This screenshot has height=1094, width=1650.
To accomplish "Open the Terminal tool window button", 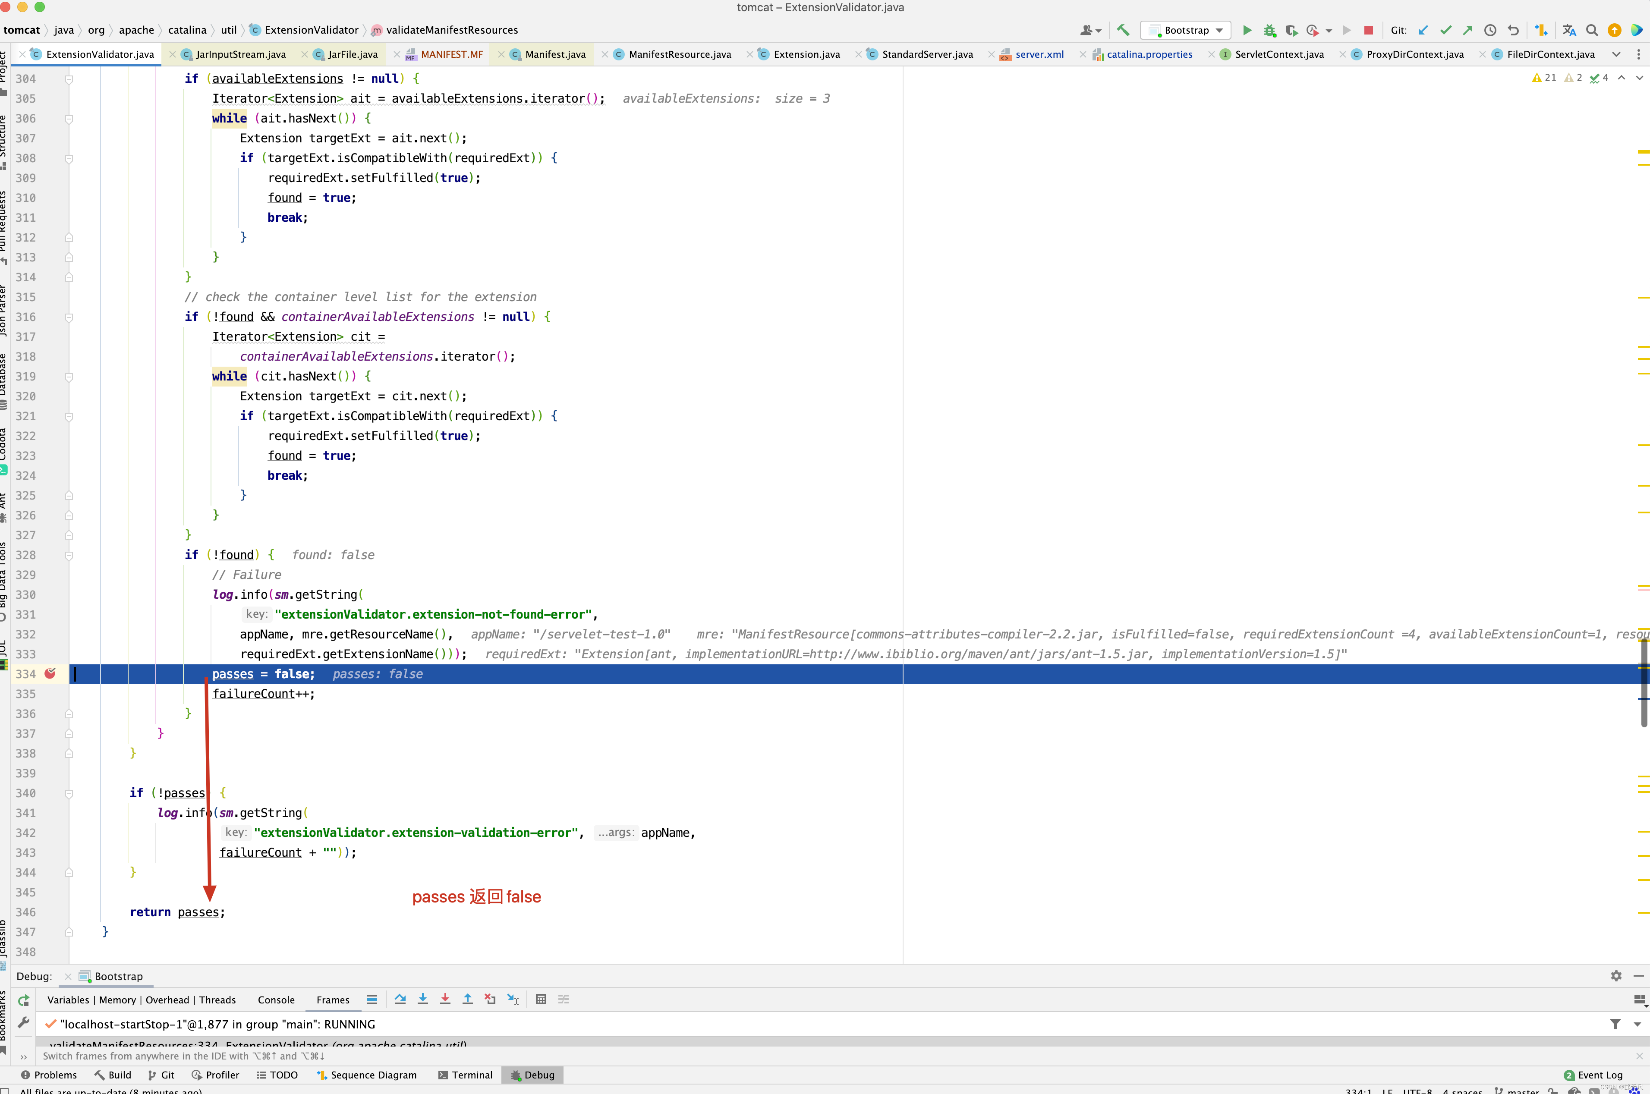I will (465, 1075).
